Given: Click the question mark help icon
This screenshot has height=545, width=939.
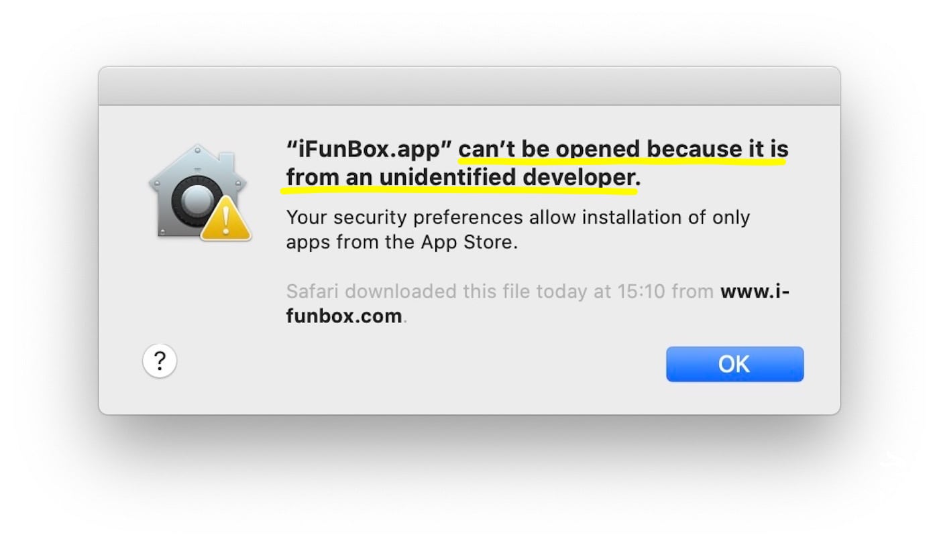Looking at the screenshot, I should (159, 361).
